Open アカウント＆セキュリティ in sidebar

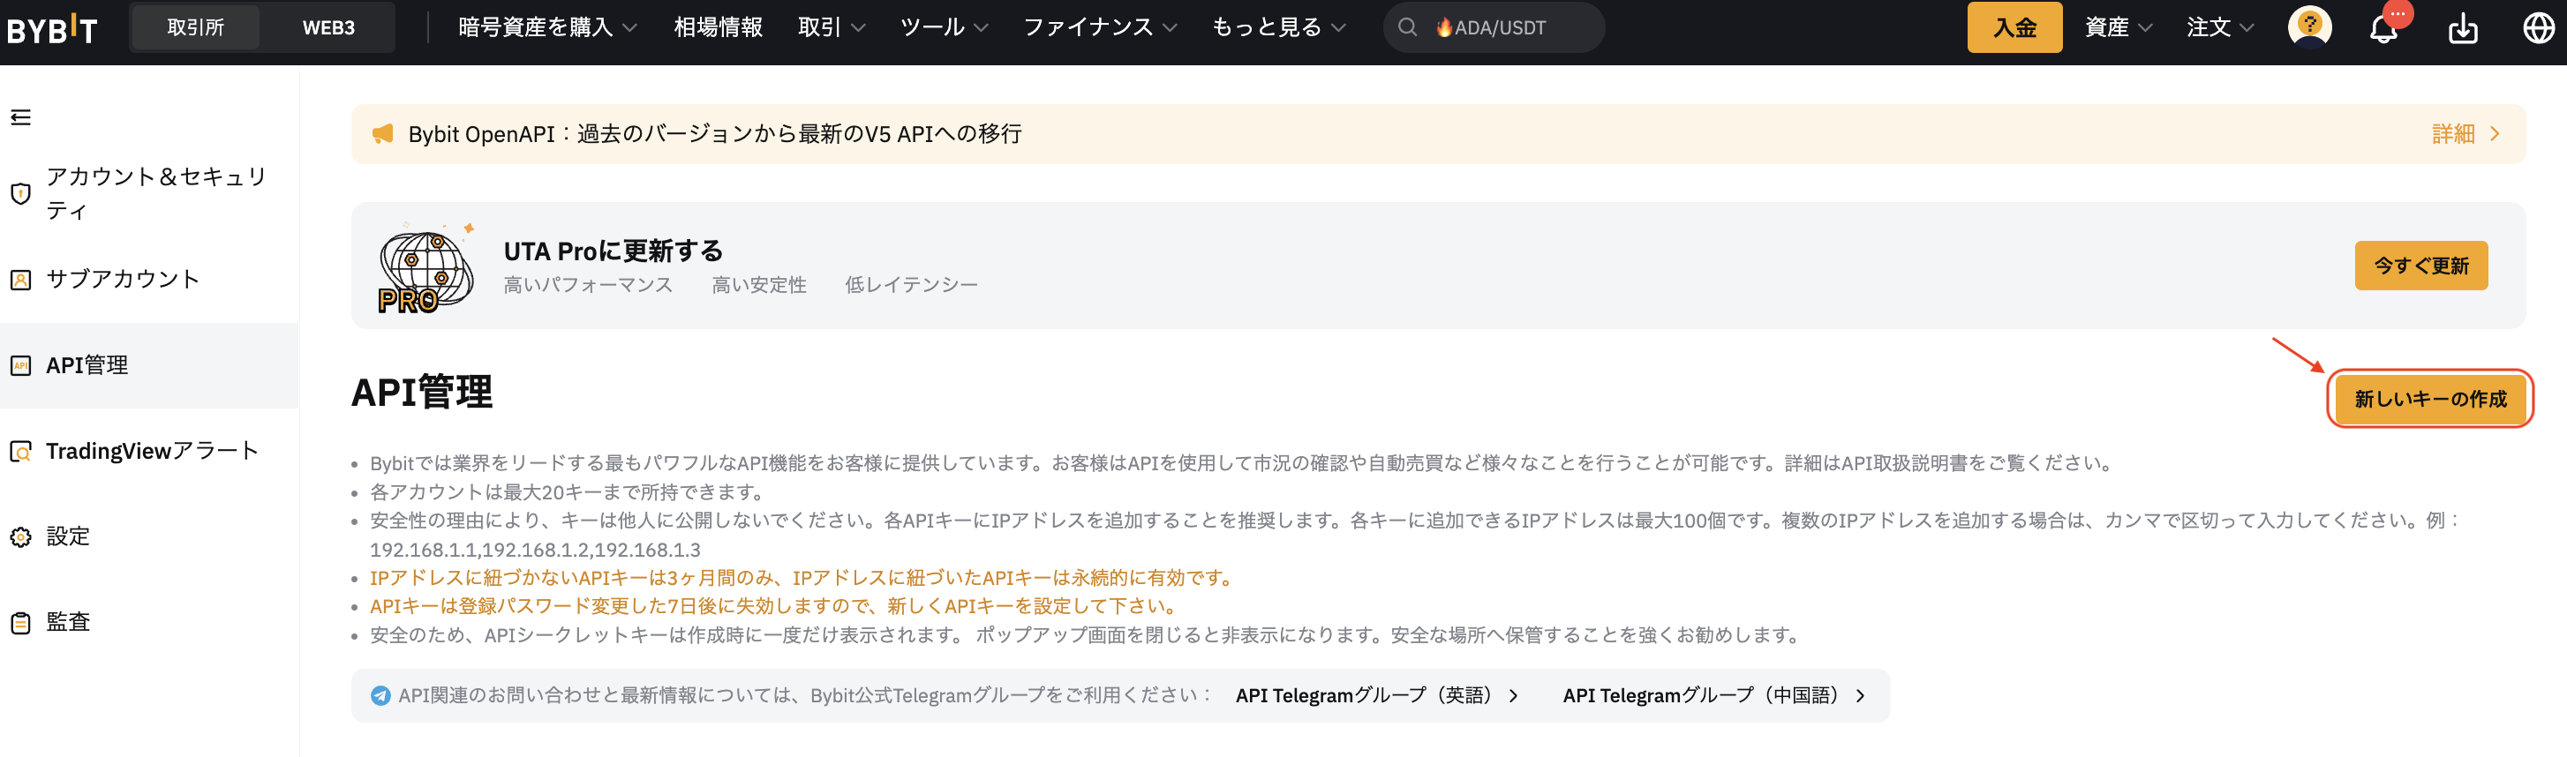click(x=149, y=193)
